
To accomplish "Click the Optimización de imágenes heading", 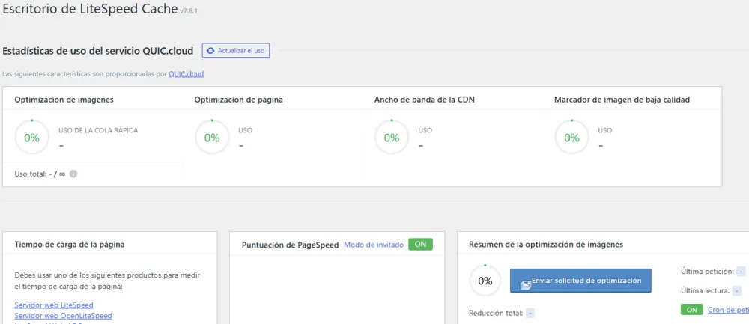I will coord(64,100).
